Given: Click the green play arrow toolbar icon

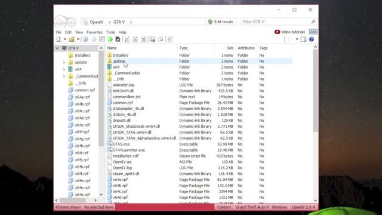Looking at the screenshot, I should pyautogui.click(x=110, y=39).
